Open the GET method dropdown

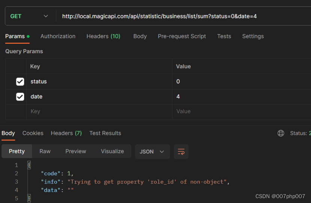point(29,16)
